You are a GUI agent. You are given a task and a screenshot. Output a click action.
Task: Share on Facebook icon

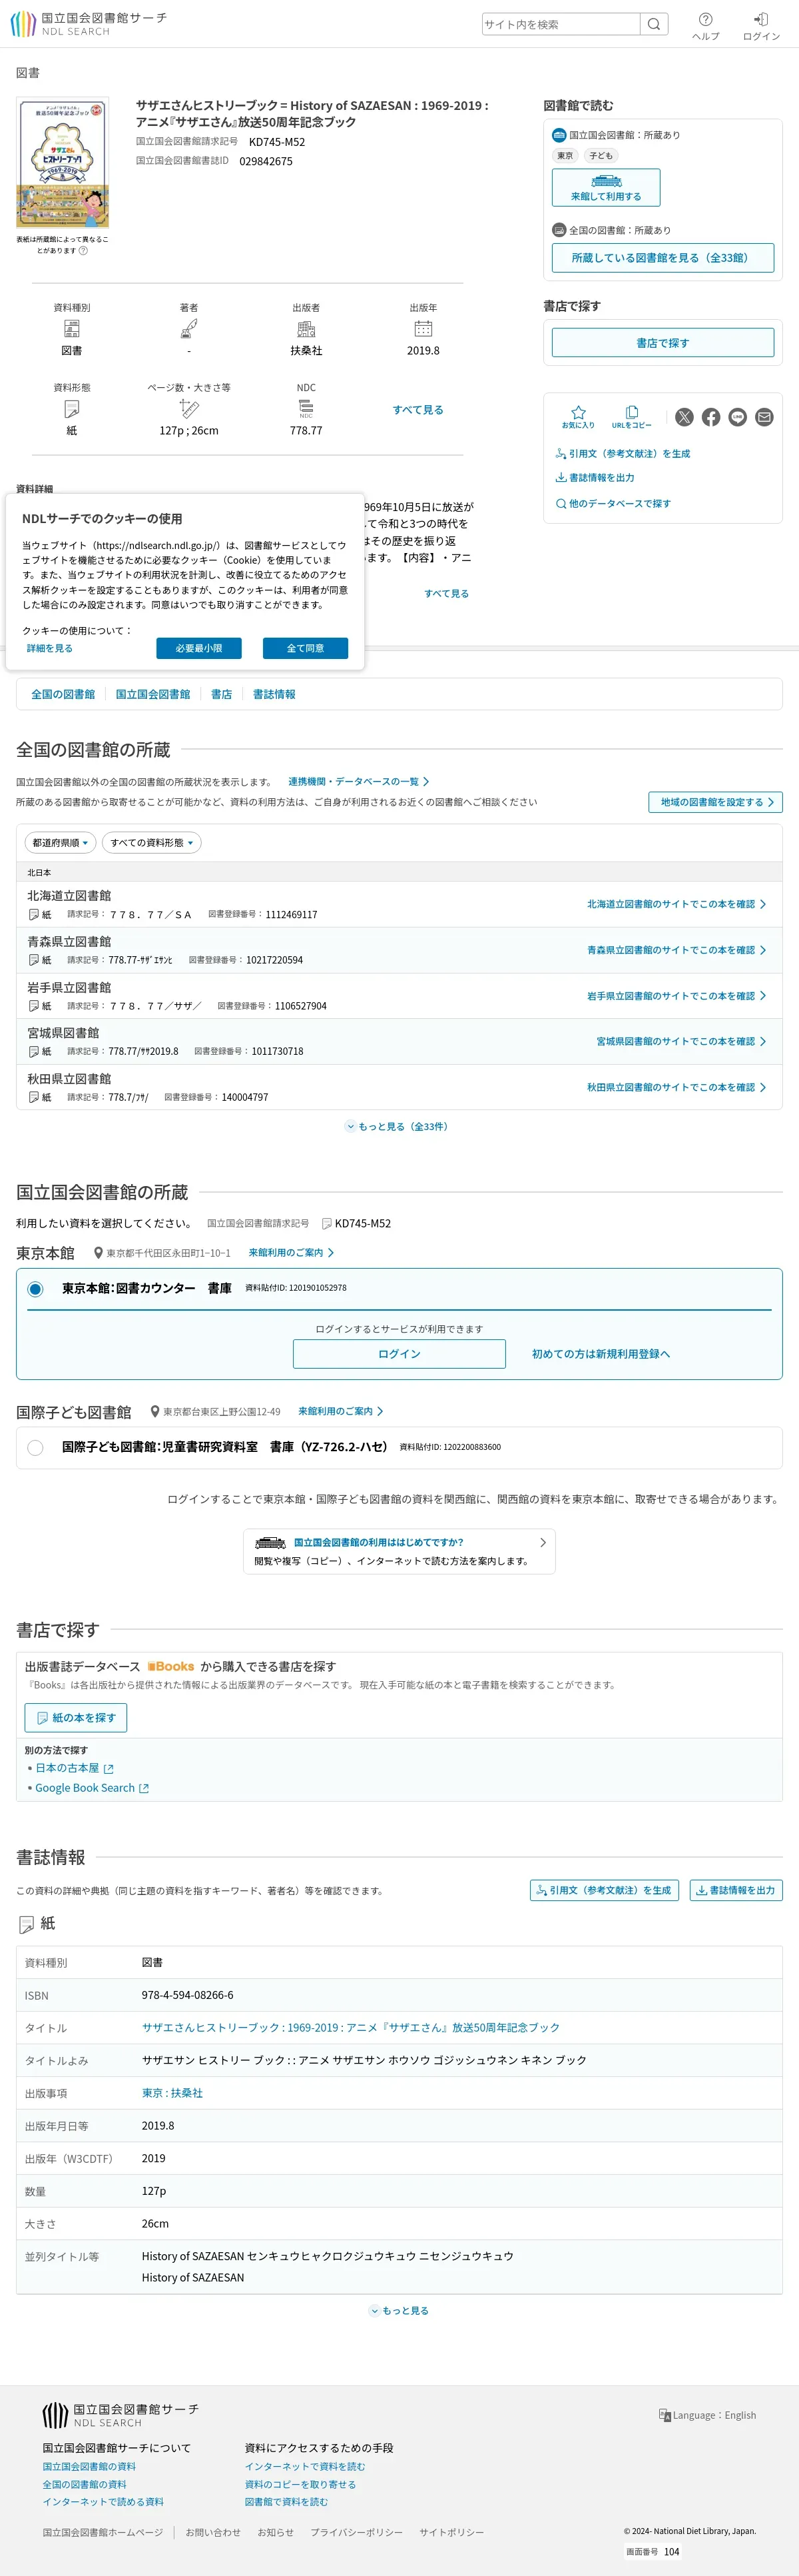pyautogui.click(x=711, y=417)
